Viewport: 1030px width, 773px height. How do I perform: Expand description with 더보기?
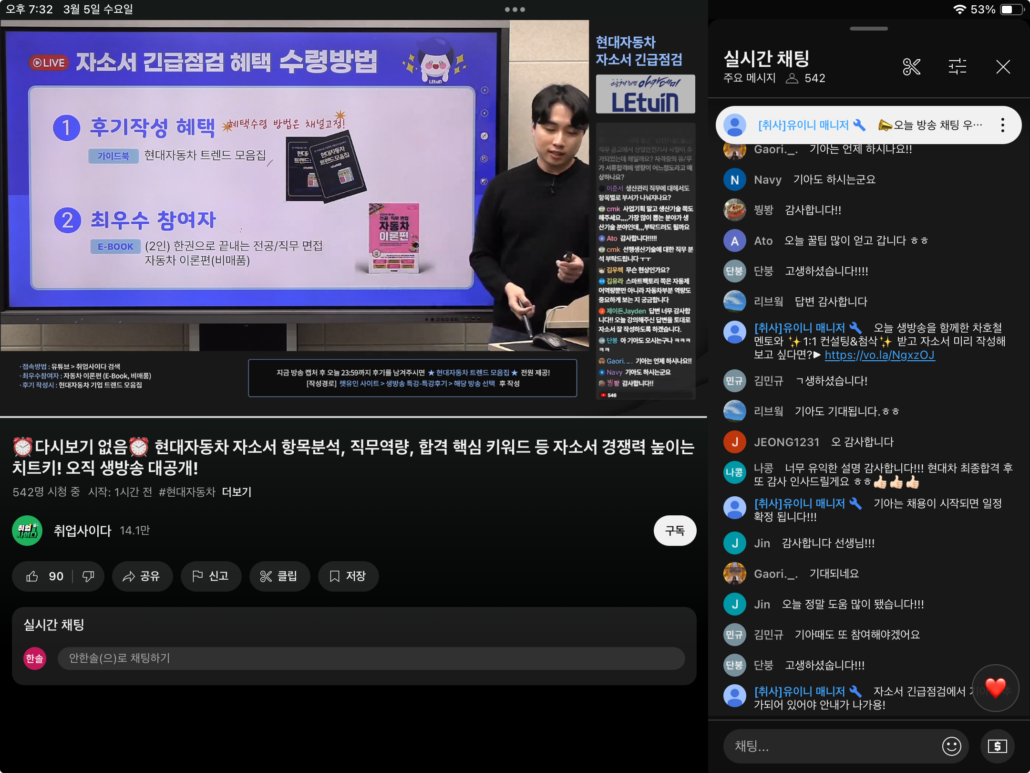237,491
